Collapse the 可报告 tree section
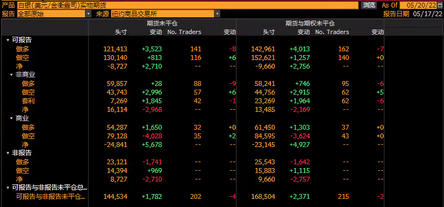Viewport: 444px width, 207px height. tap(8, 41)
